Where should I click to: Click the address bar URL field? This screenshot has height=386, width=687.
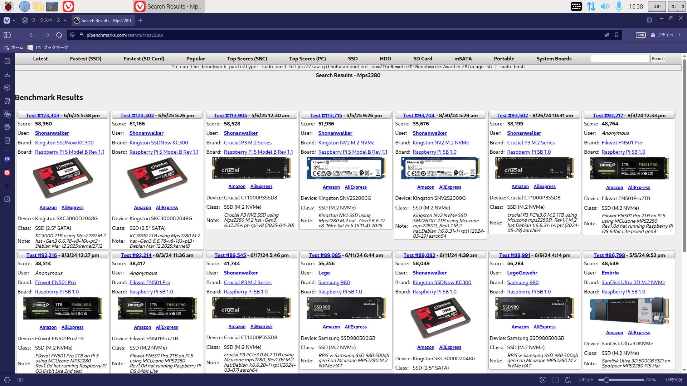[x=343, y=35]
